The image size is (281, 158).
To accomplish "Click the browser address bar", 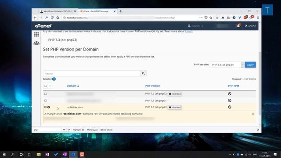I will click(x=130, y=18).
